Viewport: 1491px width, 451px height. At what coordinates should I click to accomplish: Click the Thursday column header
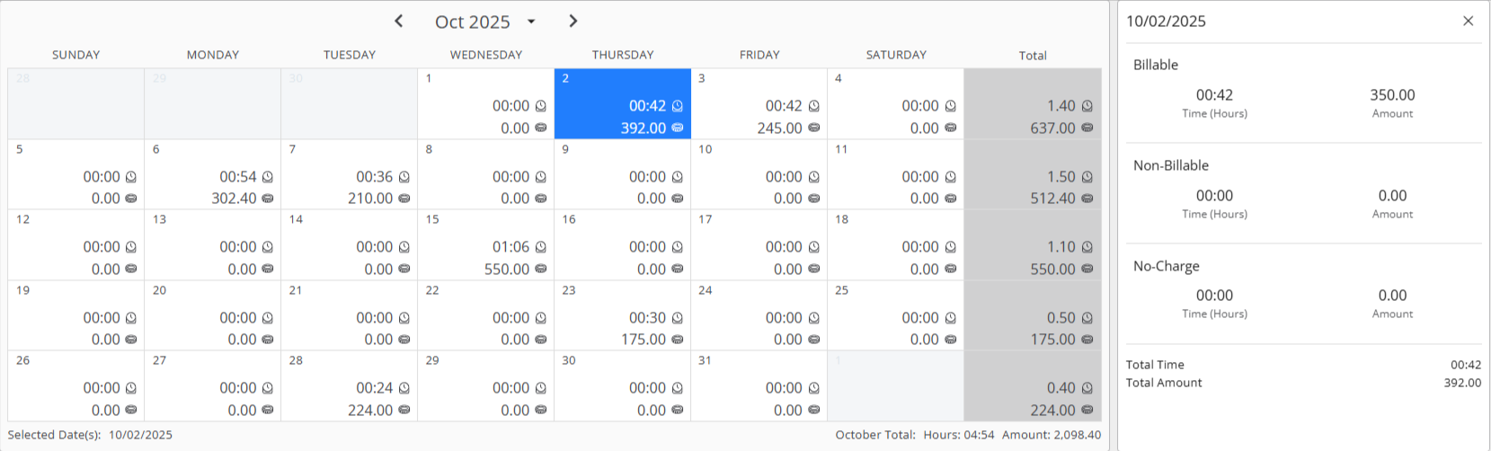622,55
